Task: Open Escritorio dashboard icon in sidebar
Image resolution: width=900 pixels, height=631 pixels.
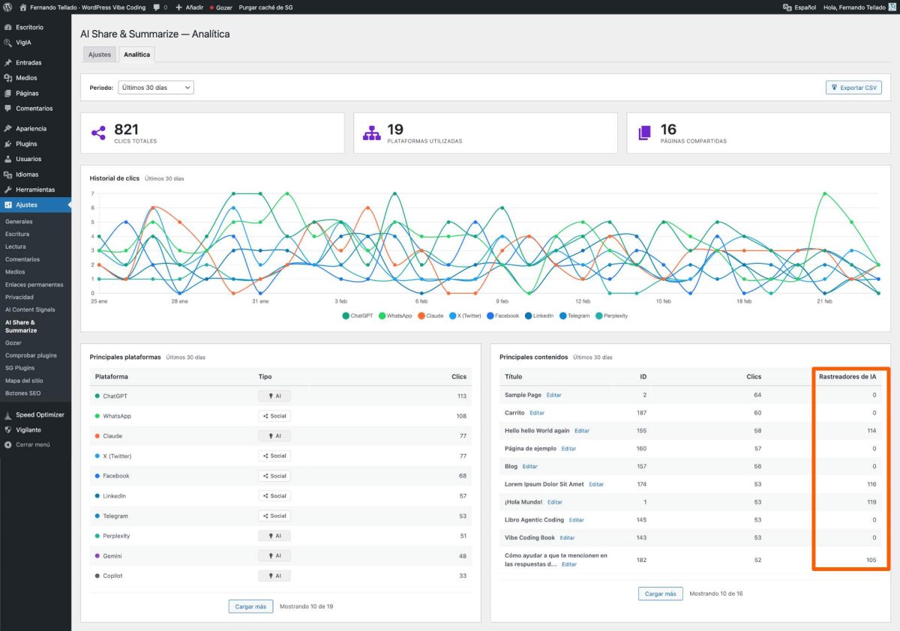Action: click(x=7, y=27)
